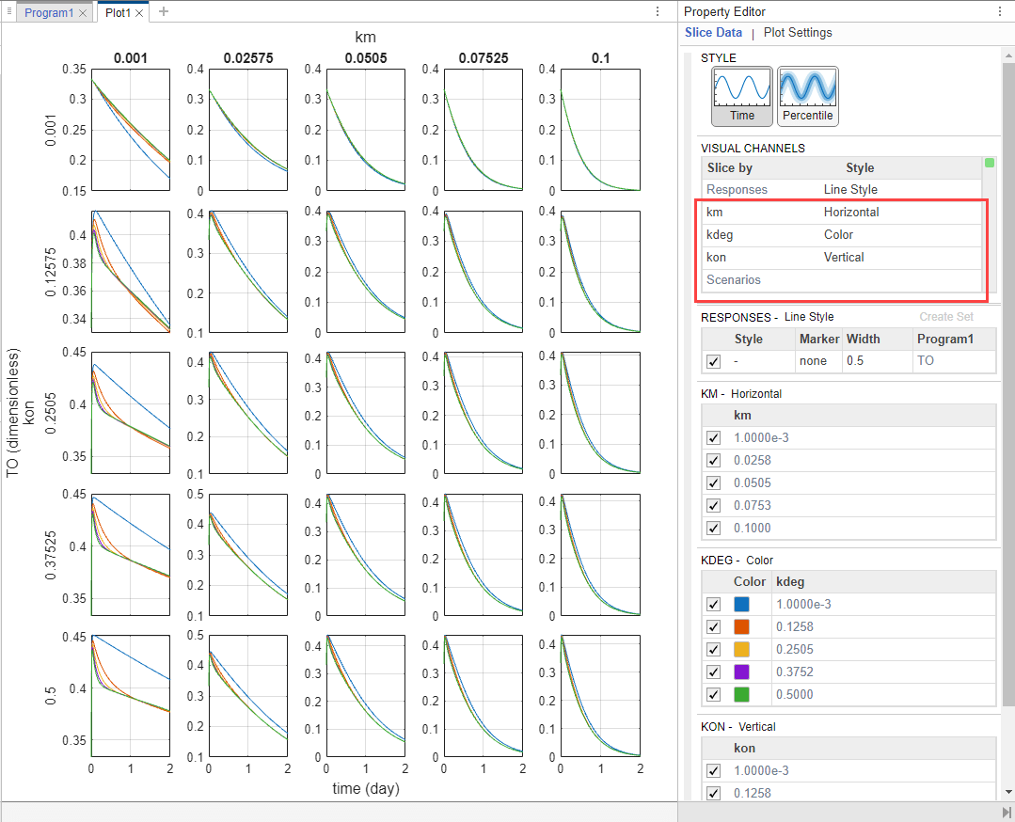Select the Percentile plot style icon
1015x822 pixels.
(x=807, y=96)
